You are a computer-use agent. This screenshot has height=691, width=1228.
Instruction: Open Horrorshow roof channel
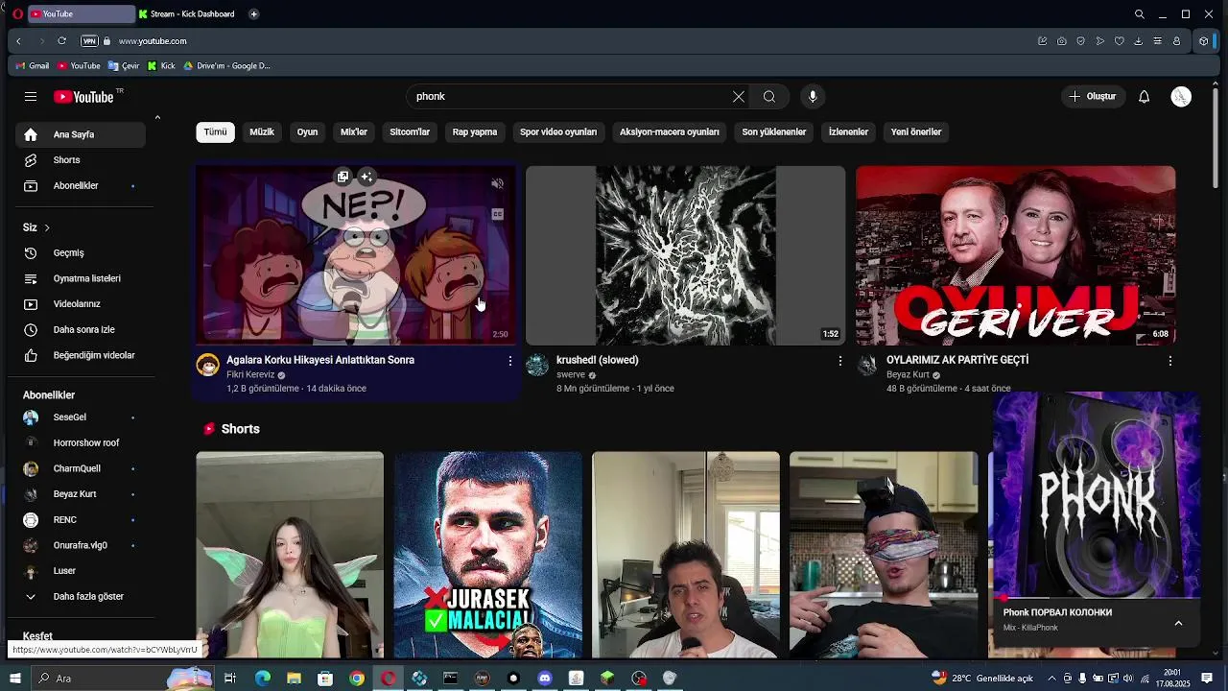[81, 442]
